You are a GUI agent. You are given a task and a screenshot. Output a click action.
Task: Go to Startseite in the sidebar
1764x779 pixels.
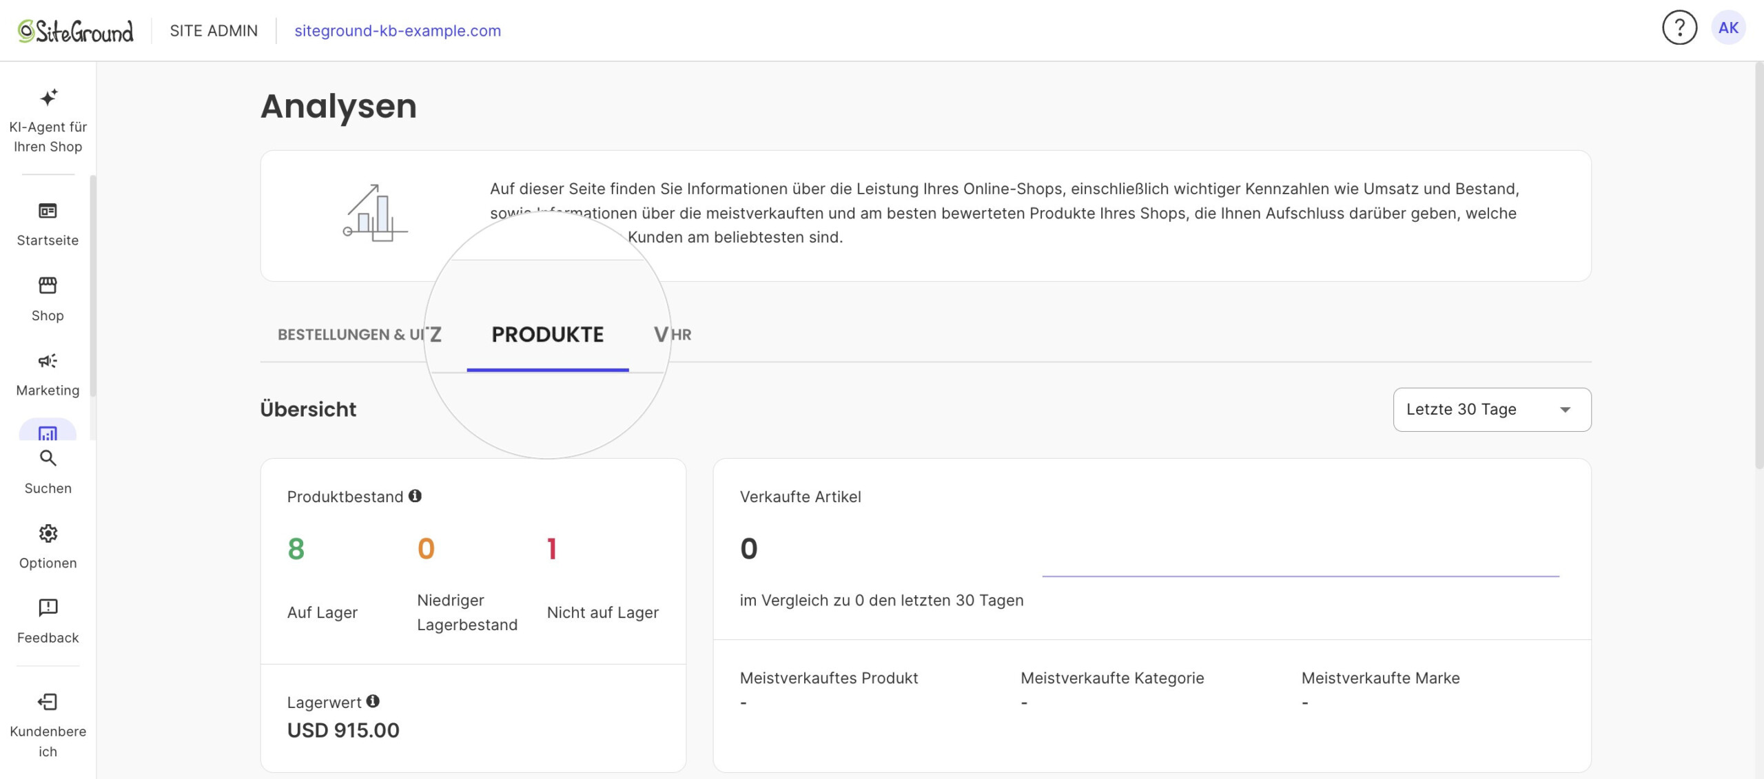48,223
